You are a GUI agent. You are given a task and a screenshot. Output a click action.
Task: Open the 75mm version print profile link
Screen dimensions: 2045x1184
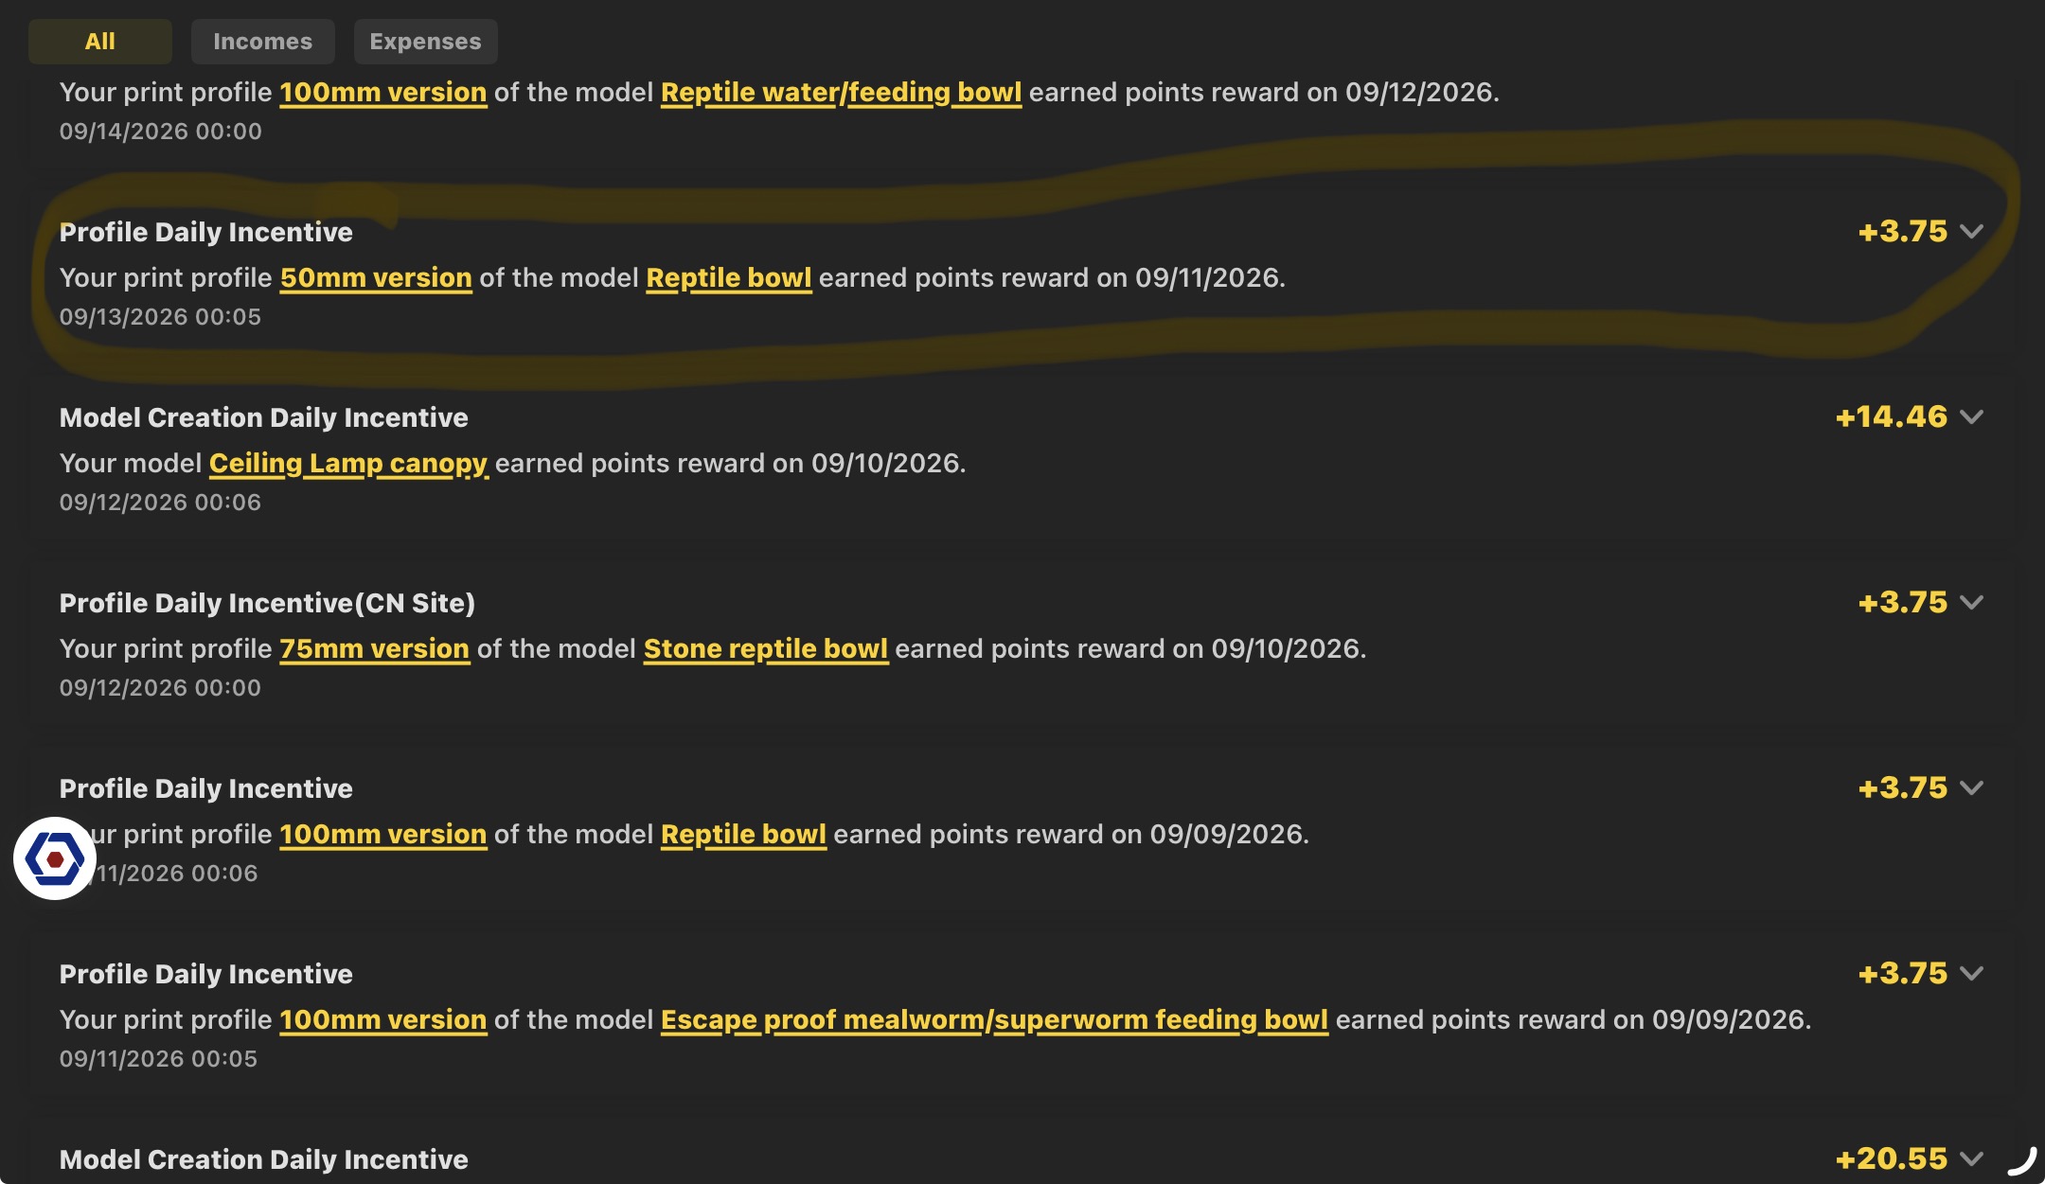[x=375, y=649]
